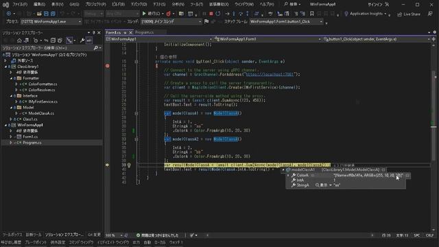
Task: Click the Pending Changes Filter clock icon
Action: (36, 40)
